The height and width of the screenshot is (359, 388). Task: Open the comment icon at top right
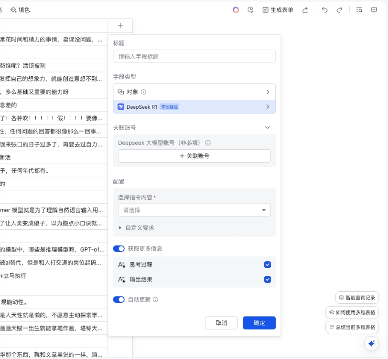374,10
